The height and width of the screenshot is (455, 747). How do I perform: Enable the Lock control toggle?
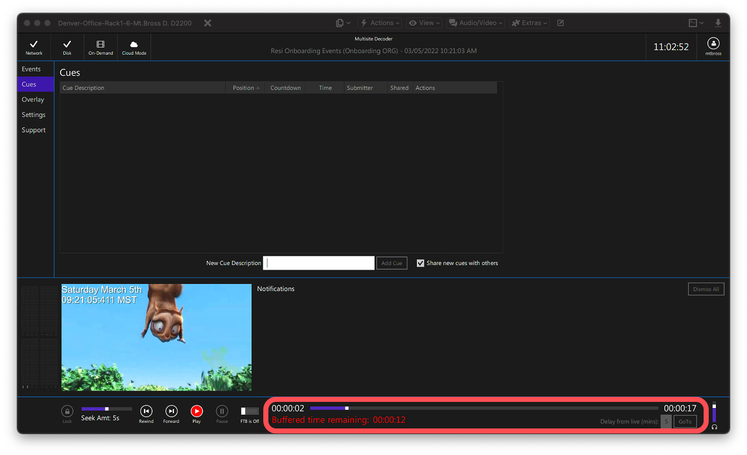(x=67, y=411)
